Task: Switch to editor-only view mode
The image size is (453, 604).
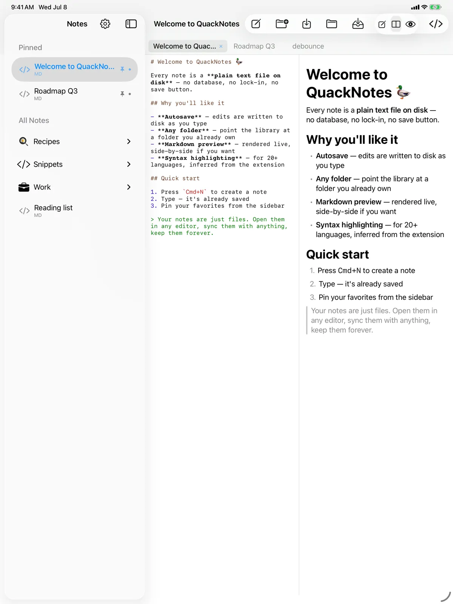Action: point(382,24)
